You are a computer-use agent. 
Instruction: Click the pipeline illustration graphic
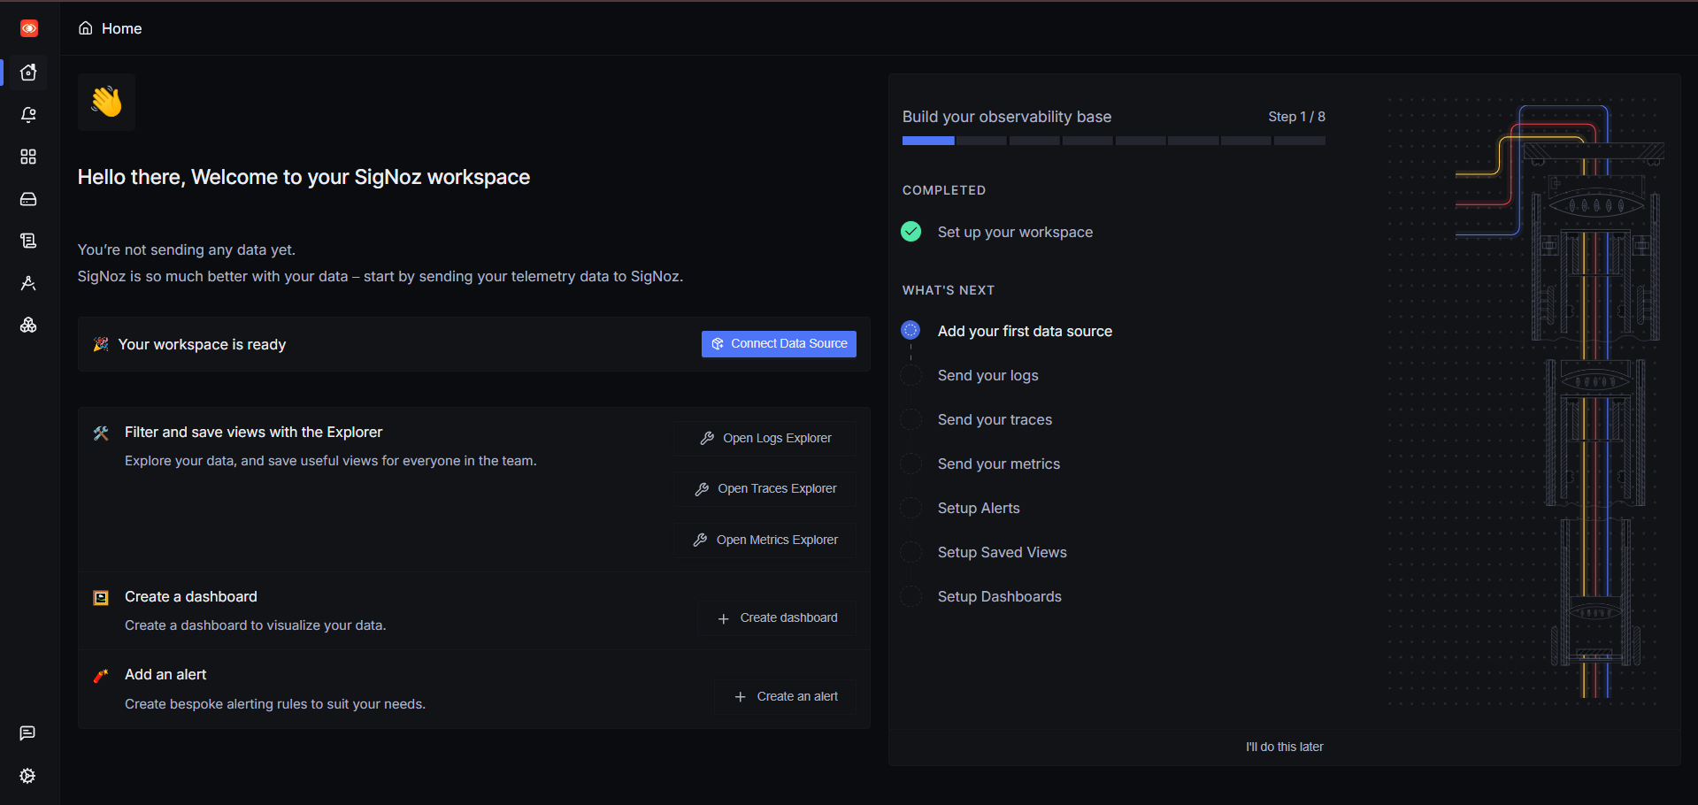[1526, 402]
